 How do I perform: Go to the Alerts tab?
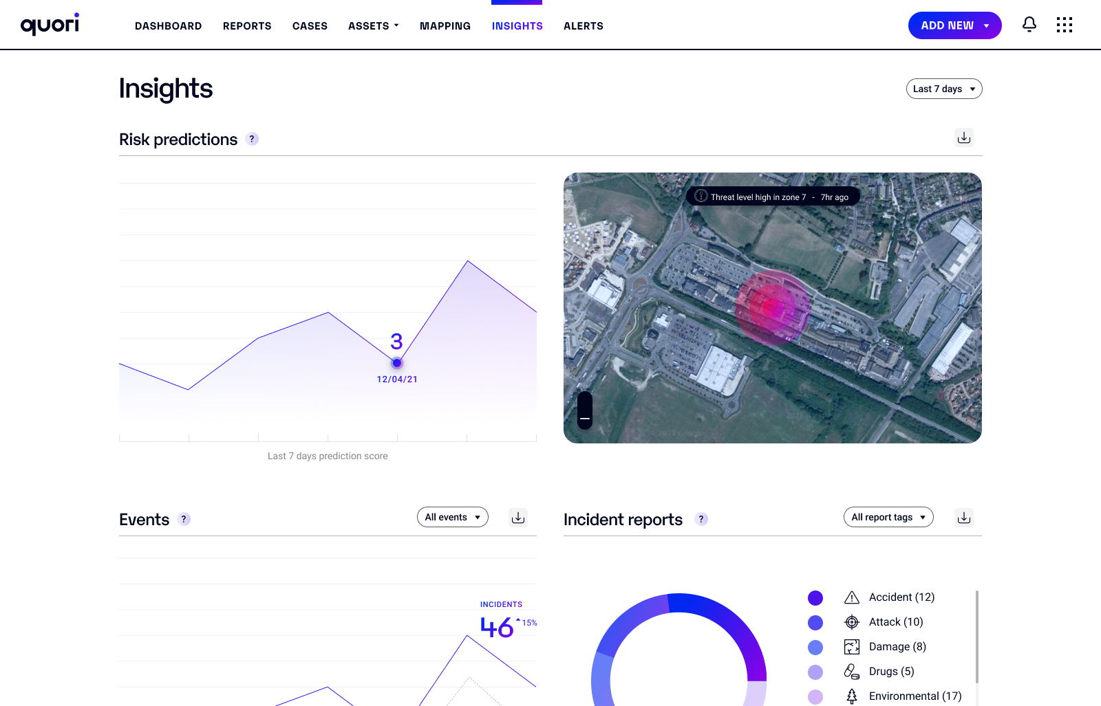click(584, 26)
